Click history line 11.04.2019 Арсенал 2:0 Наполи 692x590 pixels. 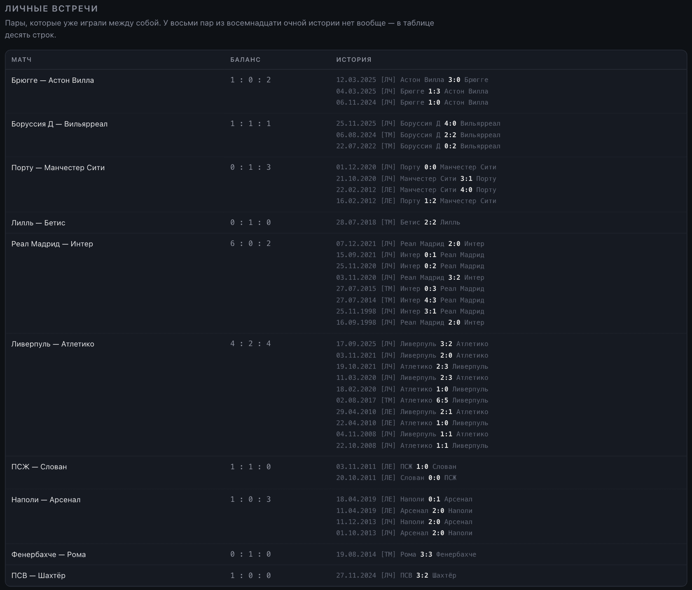click(404, 511)
